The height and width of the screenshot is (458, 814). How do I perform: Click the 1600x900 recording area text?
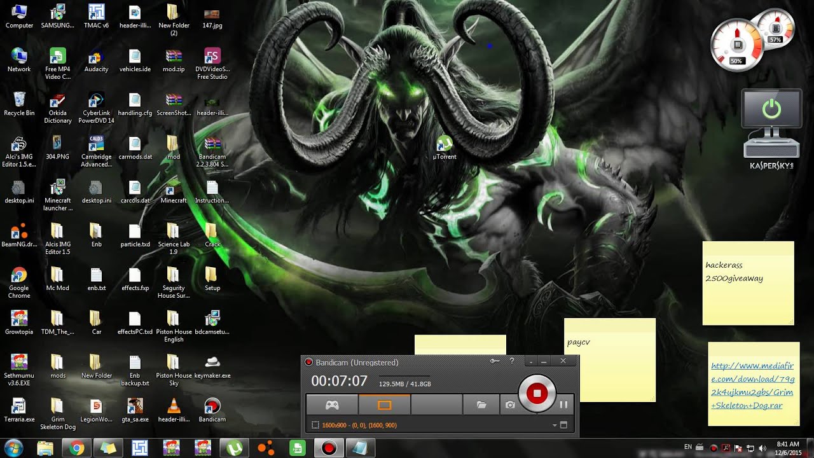[359, 425]
